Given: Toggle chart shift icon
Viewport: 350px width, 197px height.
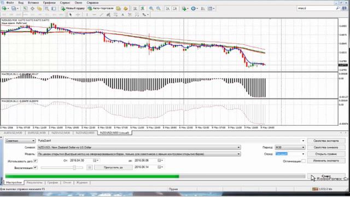Looking at the screenshot, I should click(175, 8).
